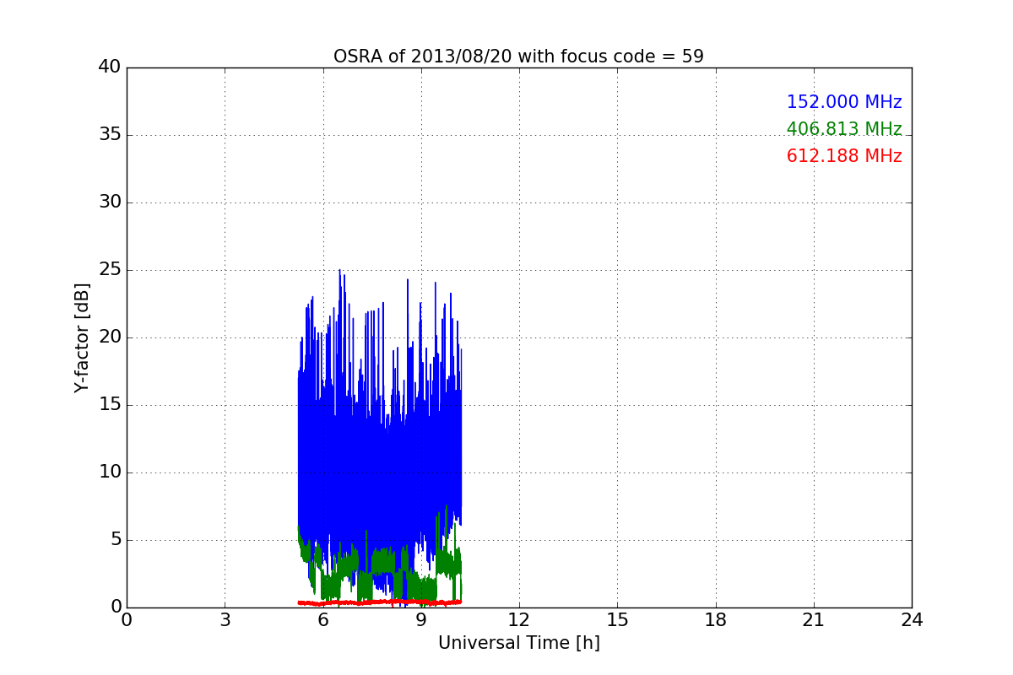Click the plot title 'OSRA of 2013/08/20 with focus code = 59'

[518, 57]
